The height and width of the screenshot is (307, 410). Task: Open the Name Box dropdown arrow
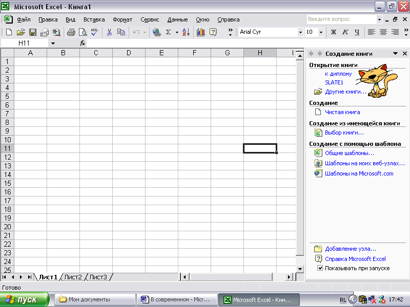point(53,43)
